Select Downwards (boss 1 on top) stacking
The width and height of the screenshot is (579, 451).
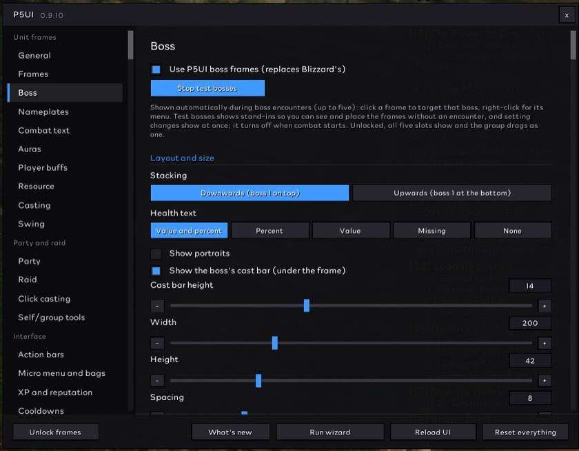(x=250, y=193)
